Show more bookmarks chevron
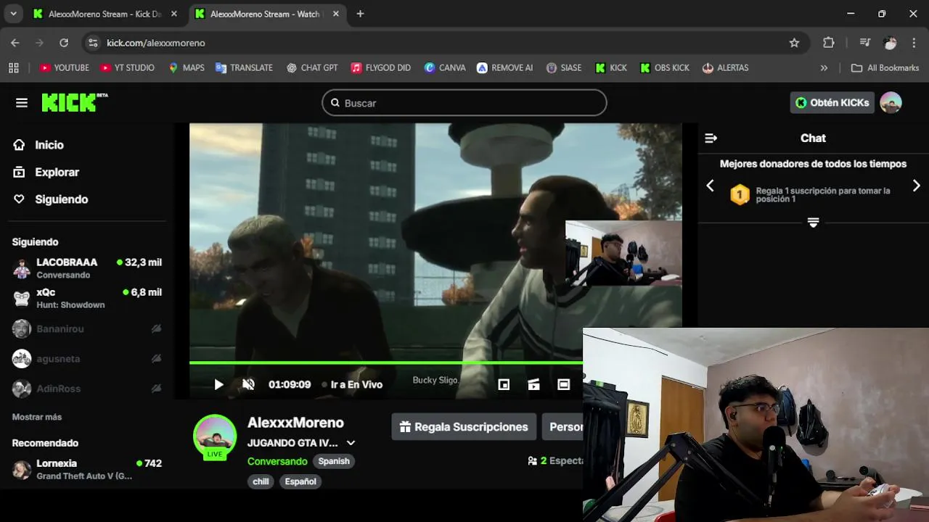The height and width of the screenshot is (522, 929). (824, 67)
